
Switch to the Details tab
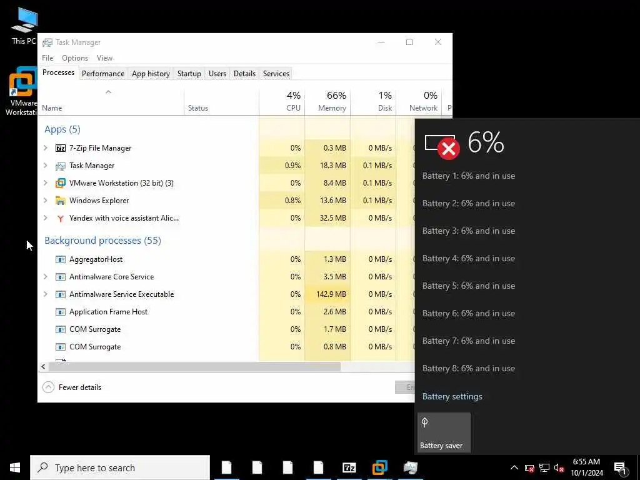(x=244, y=74)
